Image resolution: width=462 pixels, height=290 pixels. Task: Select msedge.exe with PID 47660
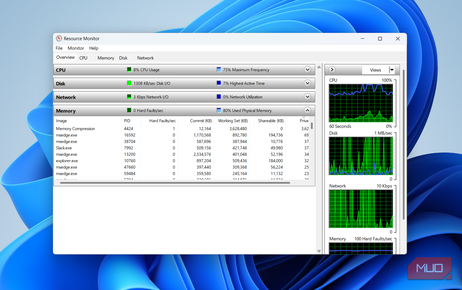pos(182,167)
